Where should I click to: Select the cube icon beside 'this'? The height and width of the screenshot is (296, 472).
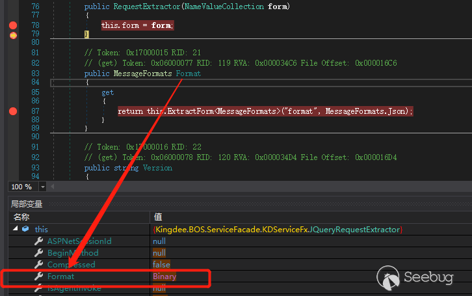pos(25,229)
